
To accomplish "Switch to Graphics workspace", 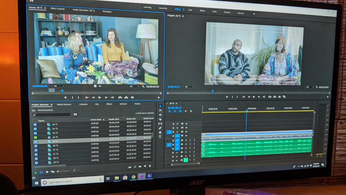I will pyautogui.click(x=227, y=12).
